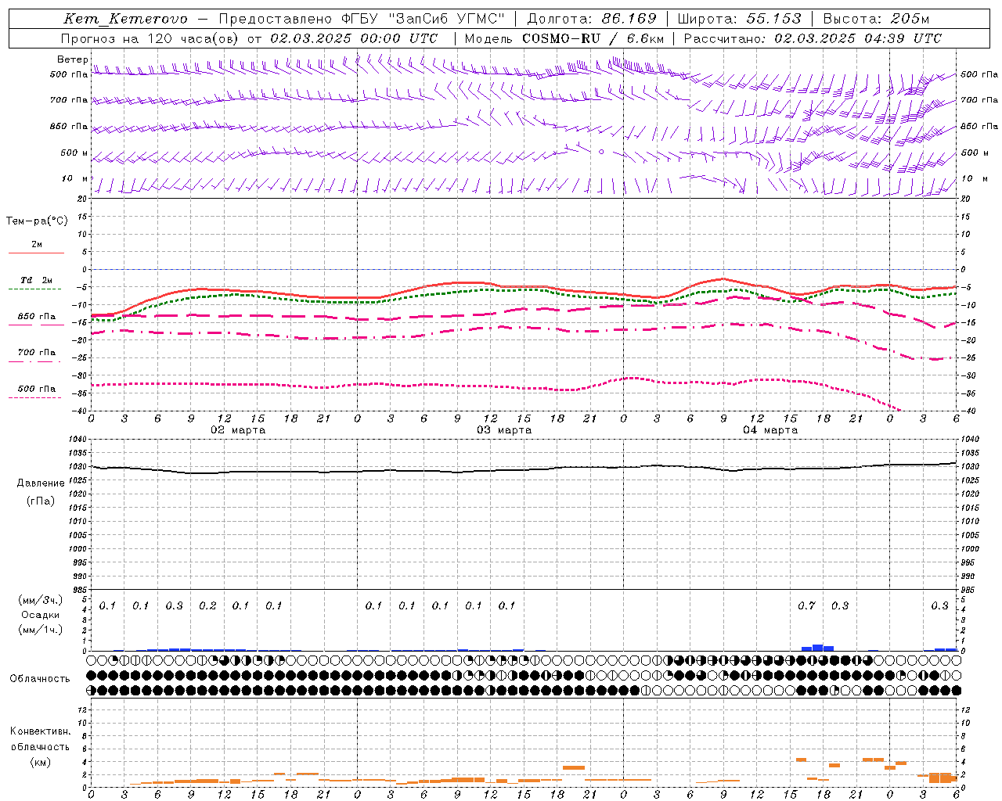1002x801 pixels.
Task: Select the "Широта: 55.153" header value
Action: click(x=739, y=19)
